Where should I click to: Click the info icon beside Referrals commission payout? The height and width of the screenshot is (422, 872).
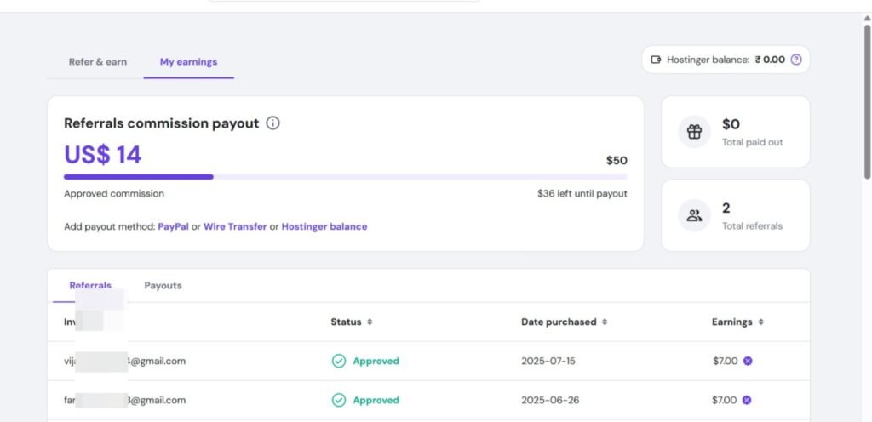tap(272, 123)
